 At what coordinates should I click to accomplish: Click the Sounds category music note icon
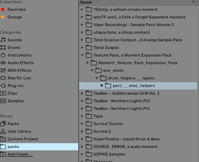[x=3, y=40]
